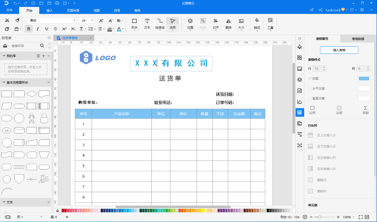
Task: Increase font size with A+ icon
Action: coord(101,20)
